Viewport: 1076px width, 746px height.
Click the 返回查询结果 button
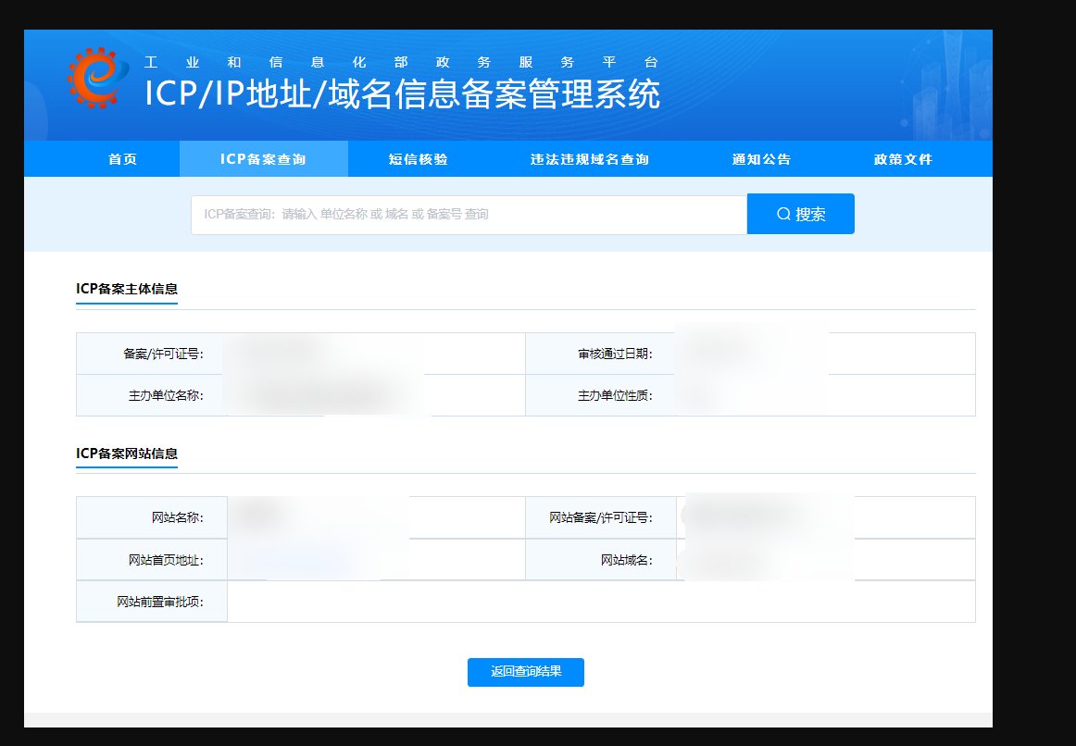pos(525,672)
